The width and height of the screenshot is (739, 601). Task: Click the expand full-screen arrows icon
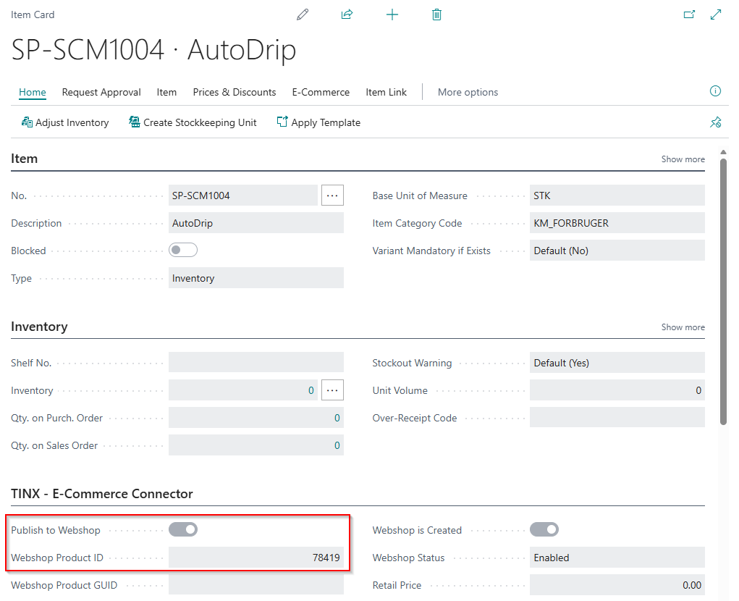716,14
